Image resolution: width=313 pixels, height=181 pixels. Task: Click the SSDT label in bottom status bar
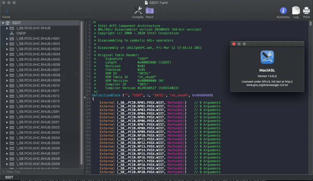coord(9,177)
